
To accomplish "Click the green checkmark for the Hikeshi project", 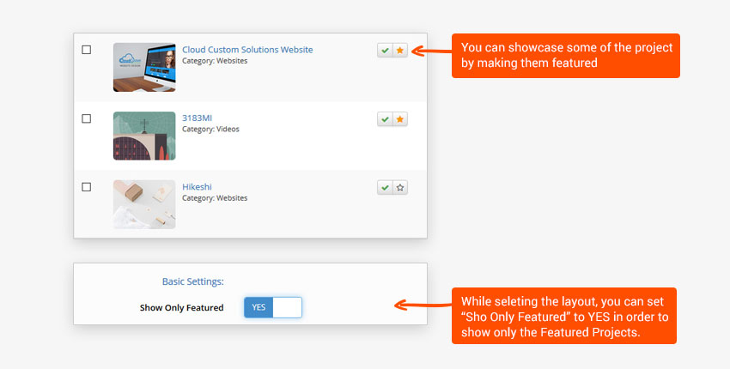I will point(385,187).
